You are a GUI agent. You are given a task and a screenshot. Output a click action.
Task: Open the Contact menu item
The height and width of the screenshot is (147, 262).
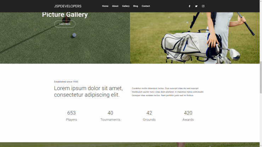pos(146,6)
